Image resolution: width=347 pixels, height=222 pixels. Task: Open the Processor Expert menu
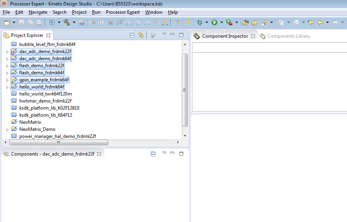tap(122, 12)
